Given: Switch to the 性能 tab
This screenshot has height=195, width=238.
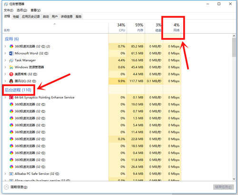Looking at the screenshot, I should (16, 17).
